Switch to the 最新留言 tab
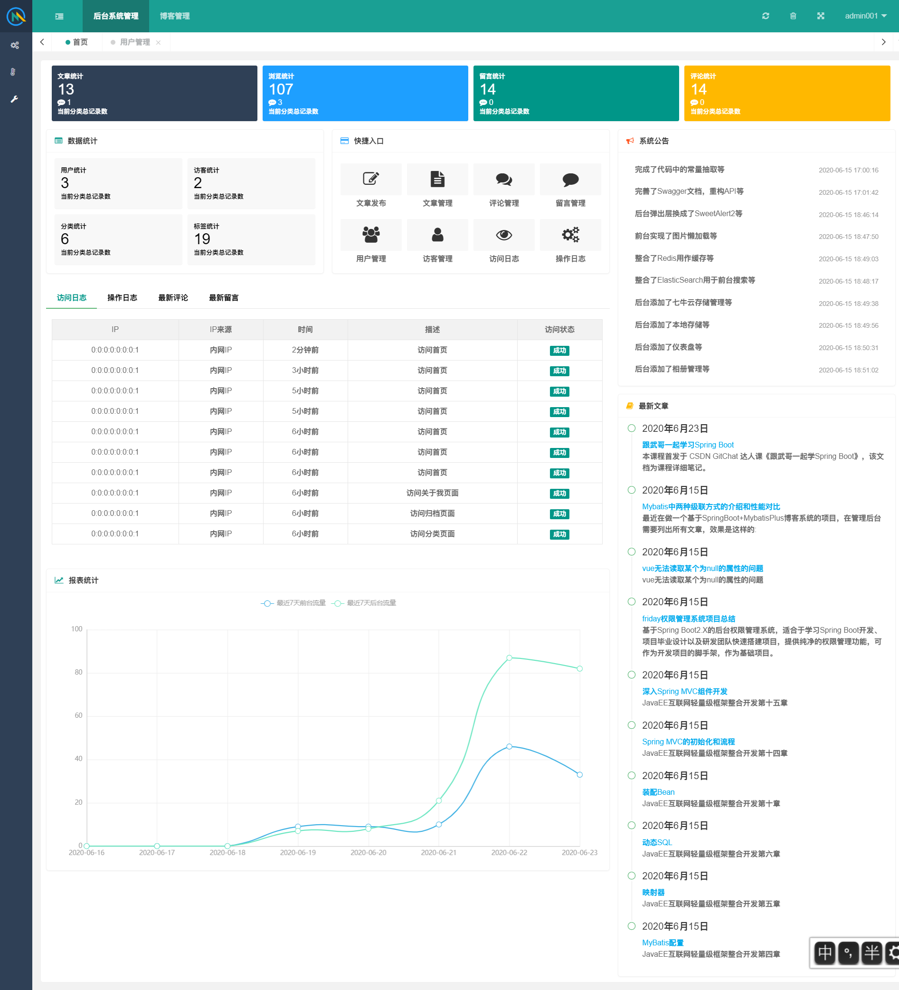This screenshot has width=899, height=990. point(223,297)
